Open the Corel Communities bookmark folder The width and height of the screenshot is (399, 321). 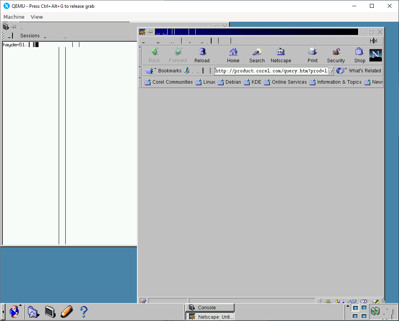[x=169, y=82]
